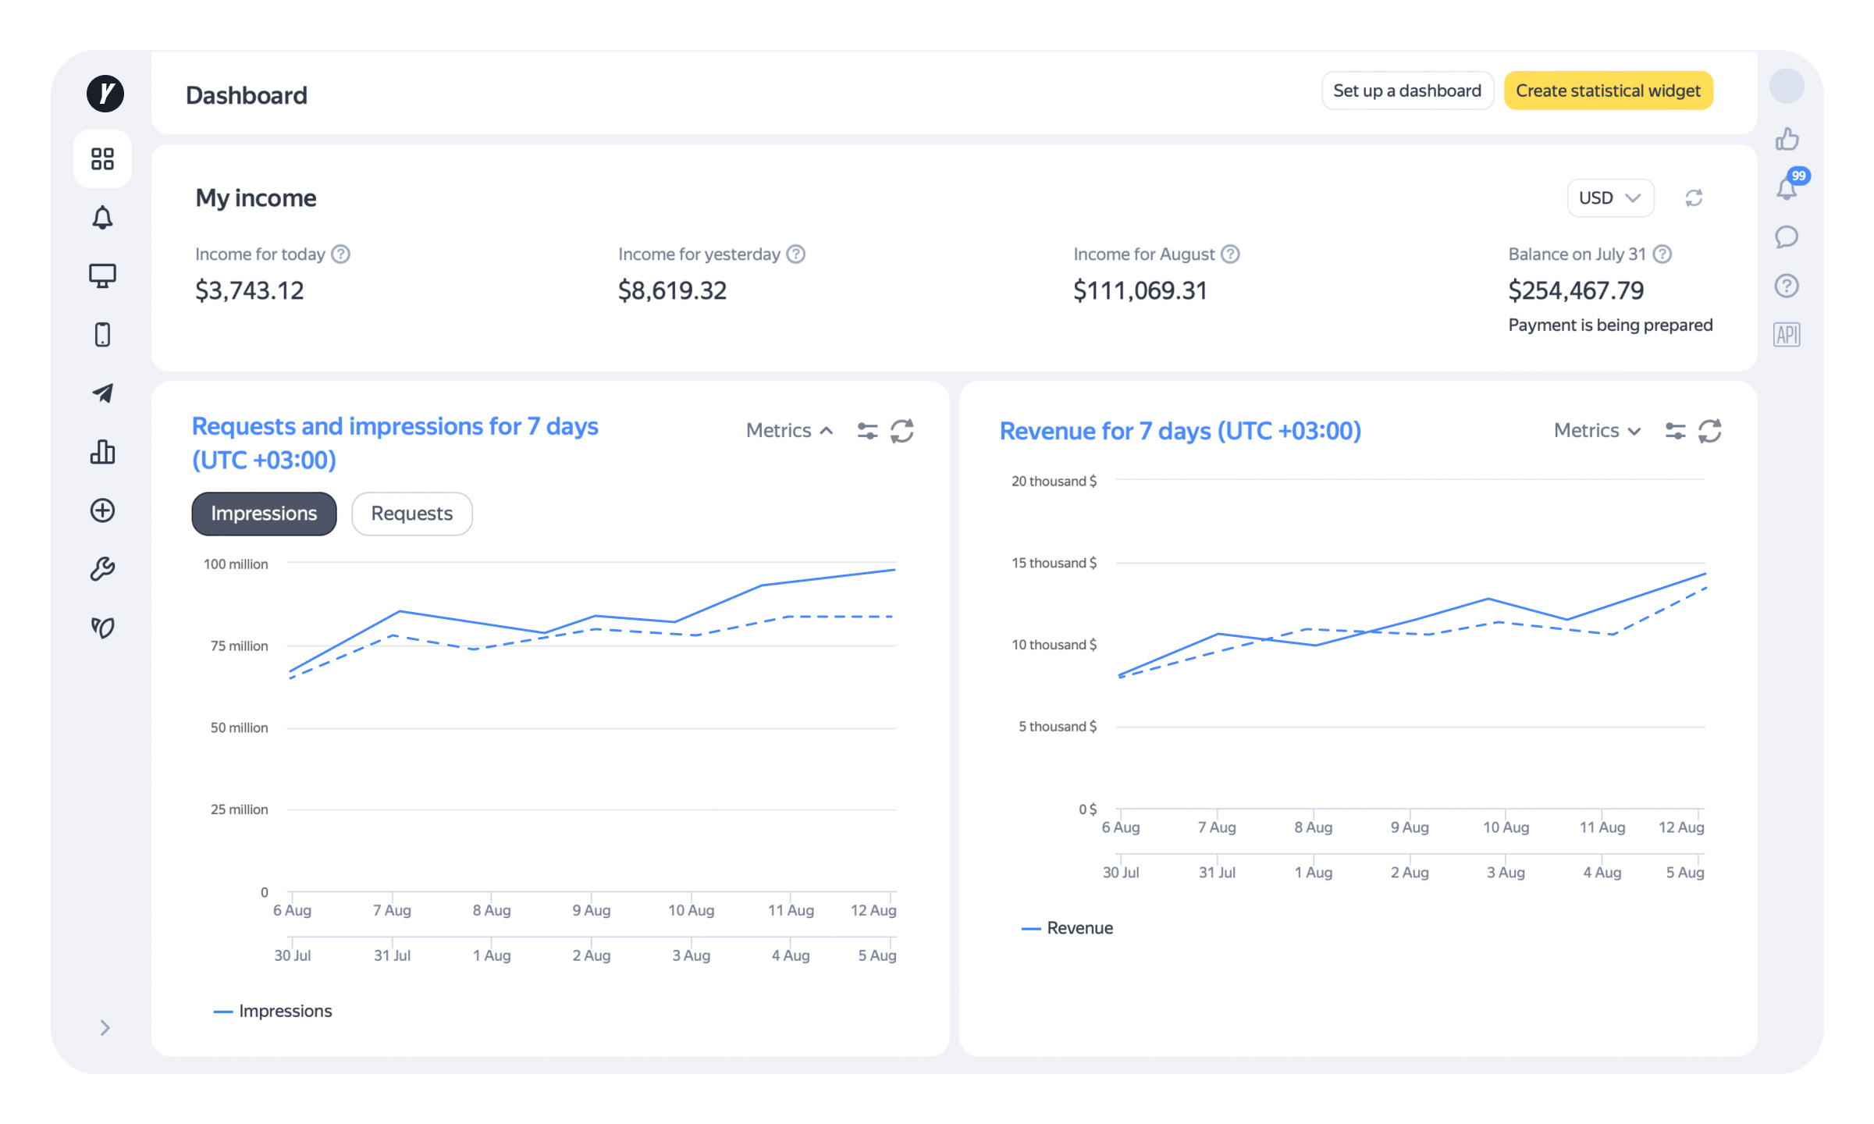Image resolution: width=1874 pixels, height=1124 pixels.
Task: Click the leaf icon in sidebar
Action: tap(102, 628)
